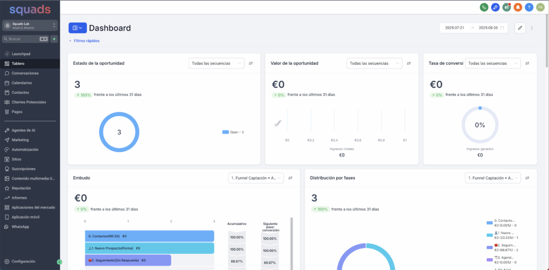Open filter settings for Embudo widget

290,178
